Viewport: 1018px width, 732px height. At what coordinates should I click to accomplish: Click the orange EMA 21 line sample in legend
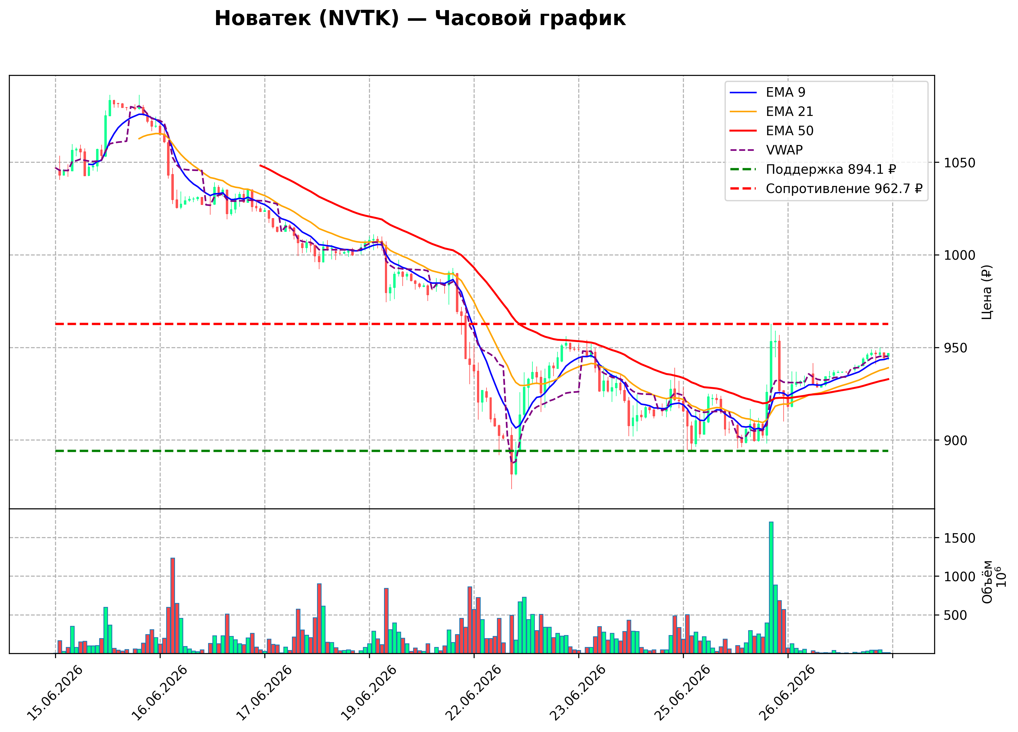[x=743, y=112]
